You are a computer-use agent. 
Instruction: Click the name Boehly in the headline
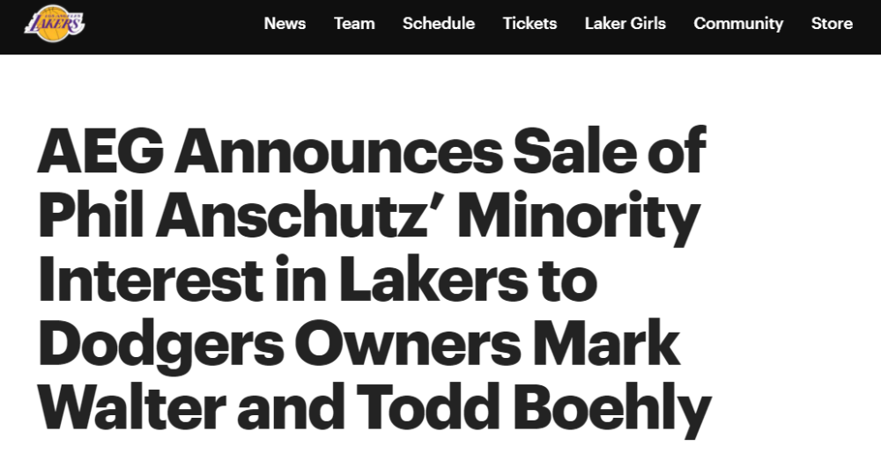coord(612,410)
